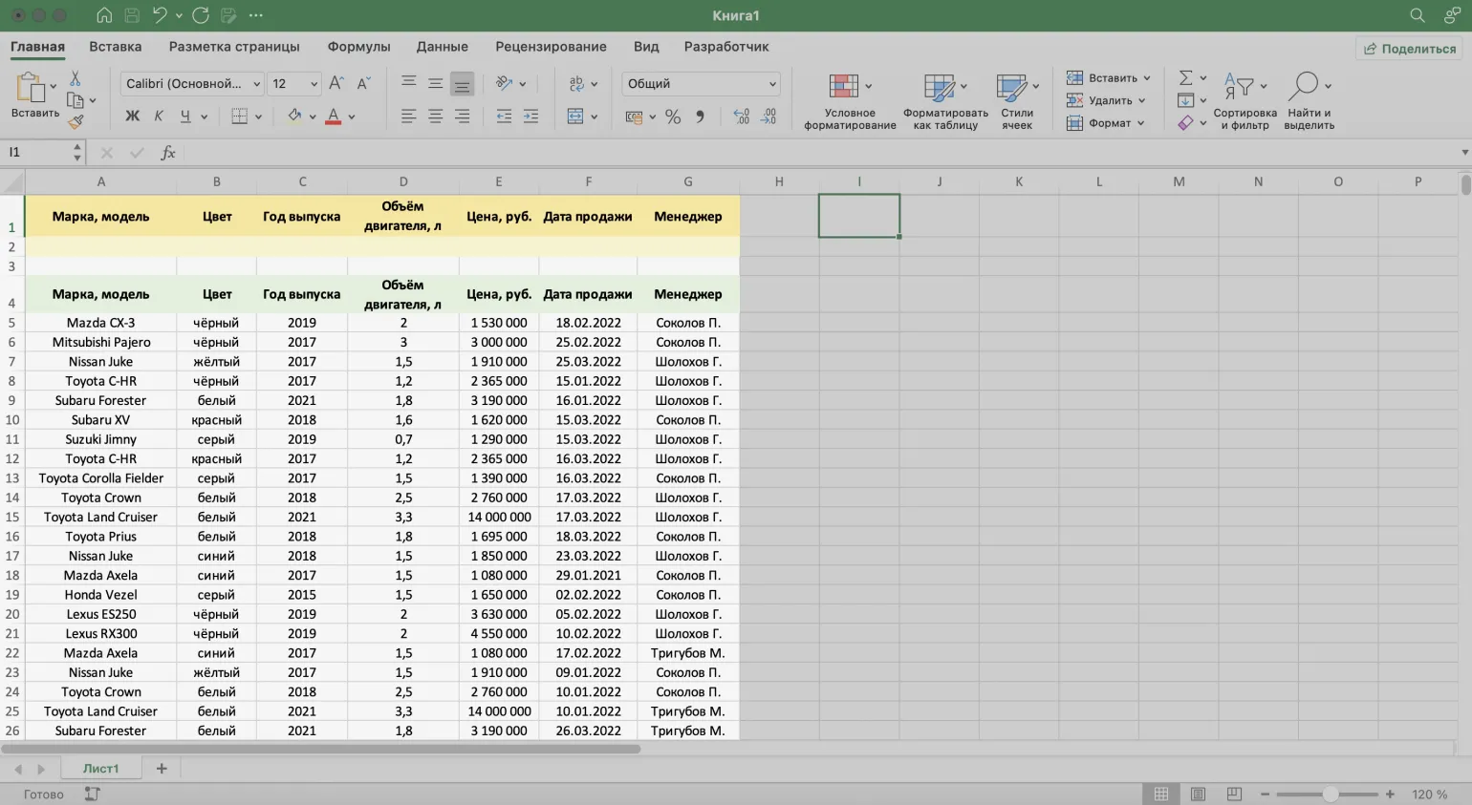Switch to the Формулы ribbon tab

coord(358,47)
